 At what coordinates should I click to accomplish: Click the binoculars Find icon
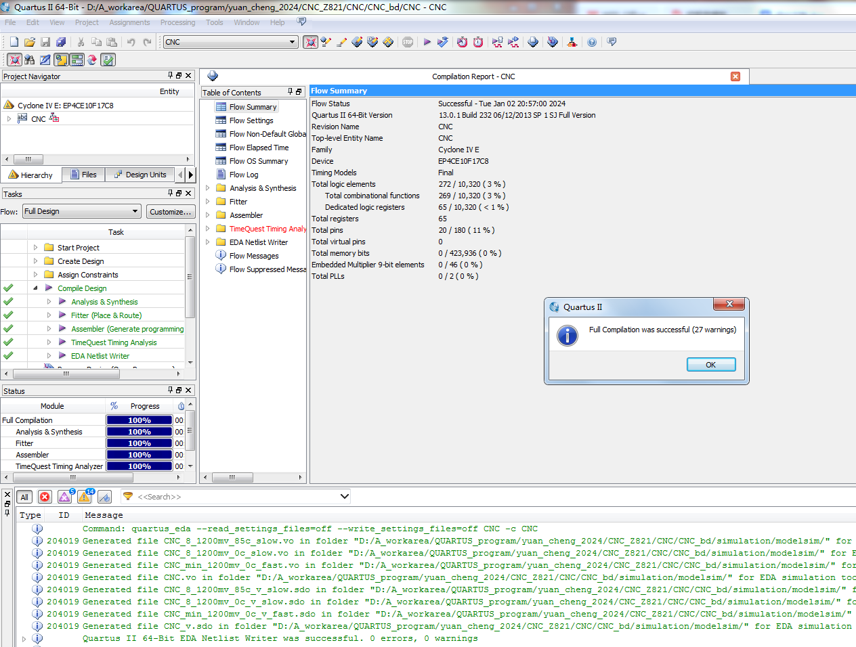[29, 60]
